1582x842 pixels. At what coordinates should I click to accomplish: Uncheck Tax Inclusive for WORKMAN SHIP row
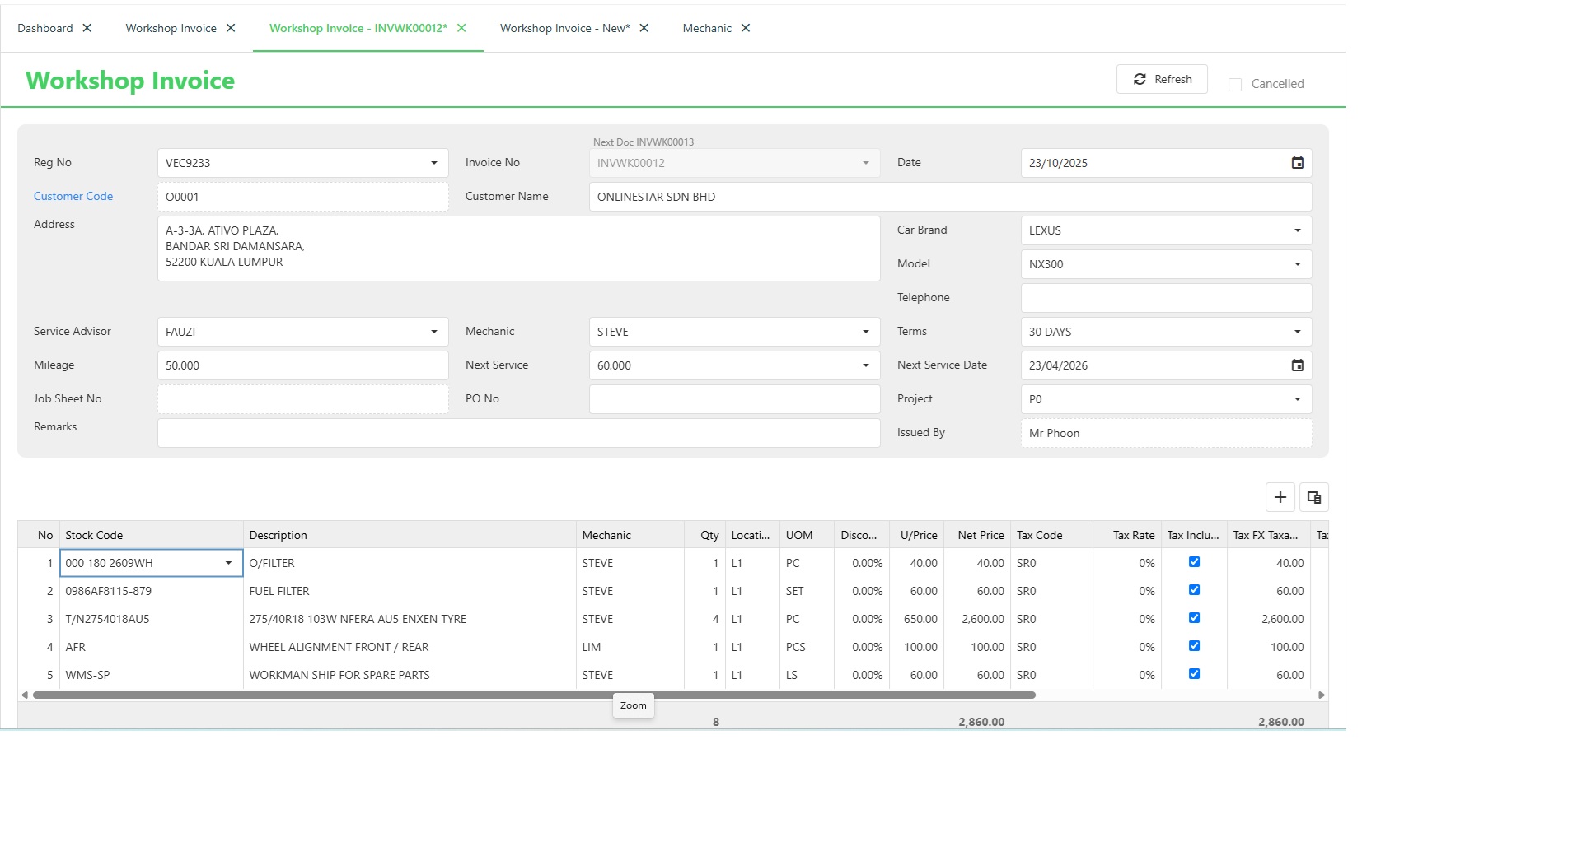[x=1194, y=674]
